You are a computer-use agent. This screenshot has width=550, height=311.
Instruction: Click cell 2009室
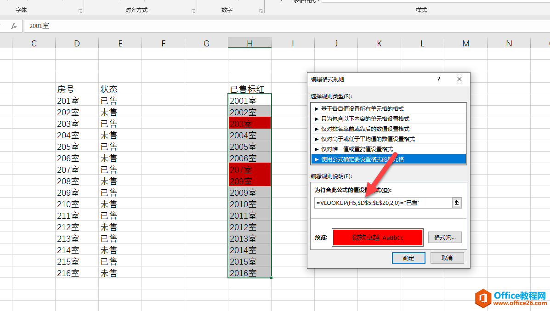[249, 192]
